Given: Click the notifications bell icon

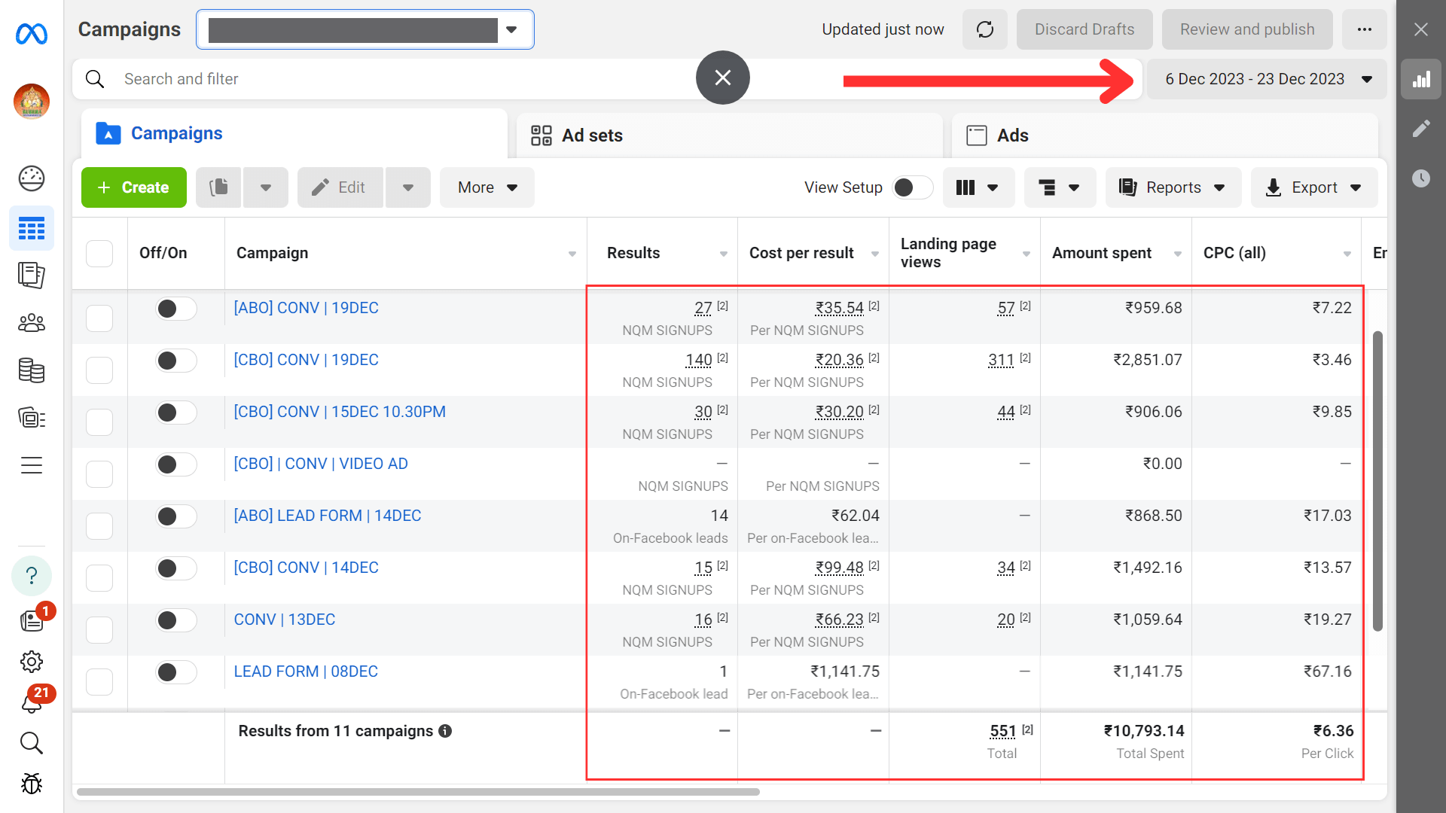Looking at the screenshot, I should click(x=32, y=703).
